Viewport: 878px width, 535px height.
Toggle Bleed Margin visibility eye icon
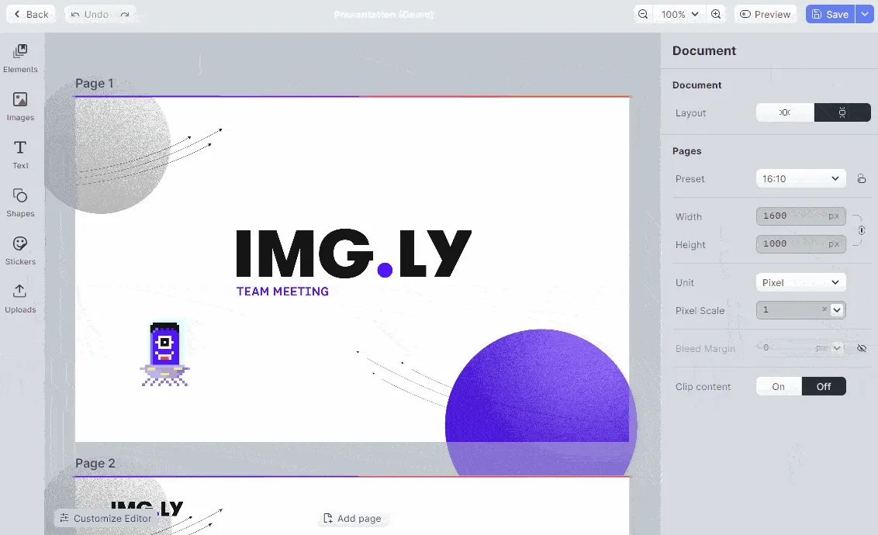[x=862, y=348]
